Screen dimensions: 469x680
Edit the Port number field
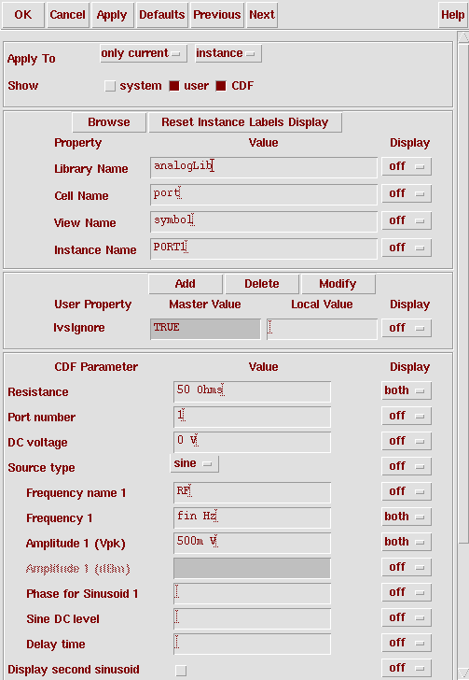(252, 417)
